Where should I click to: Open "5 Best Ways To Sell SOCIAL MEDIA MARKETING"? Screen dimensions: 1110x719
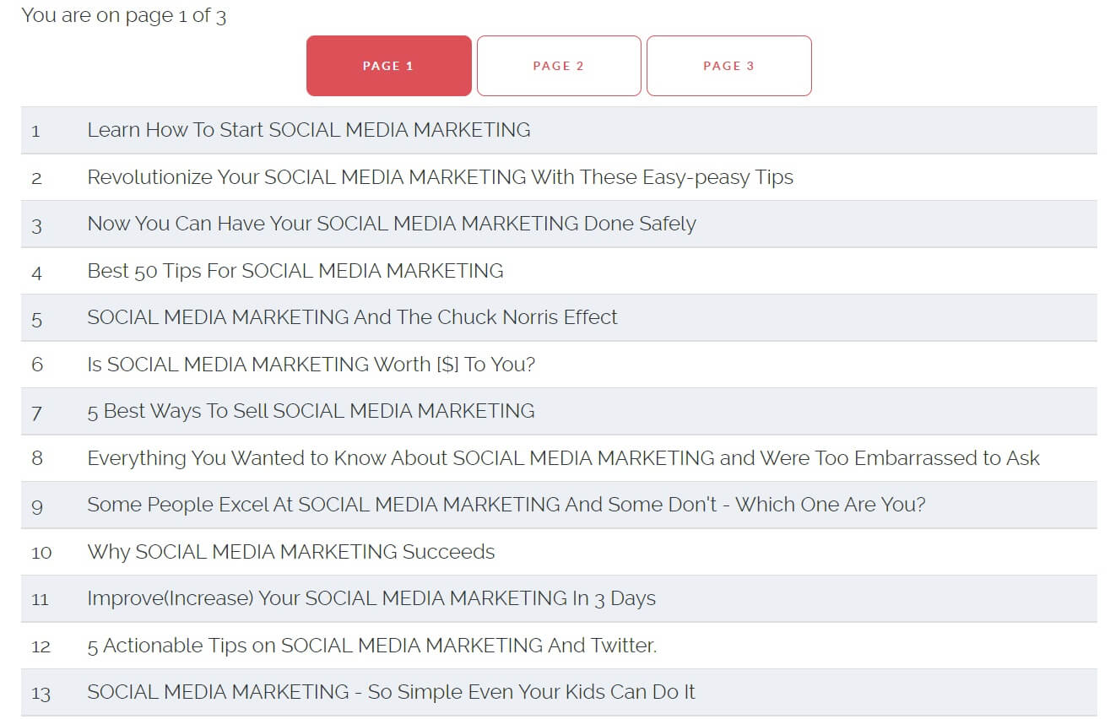tap(311, 411)
